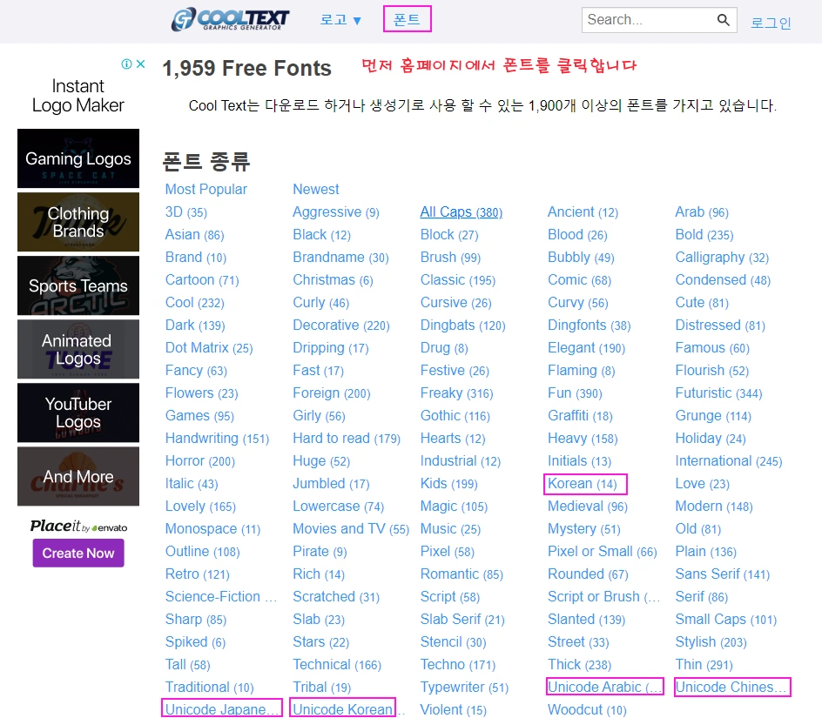Open Tribal (19) category

pyautogui.click(x=322, y=688)
